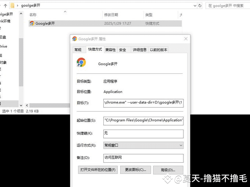Switch to the 兼容性 tab
Image resolution: width=250 pixels, height=187 pixels.
tap(111, 50)
